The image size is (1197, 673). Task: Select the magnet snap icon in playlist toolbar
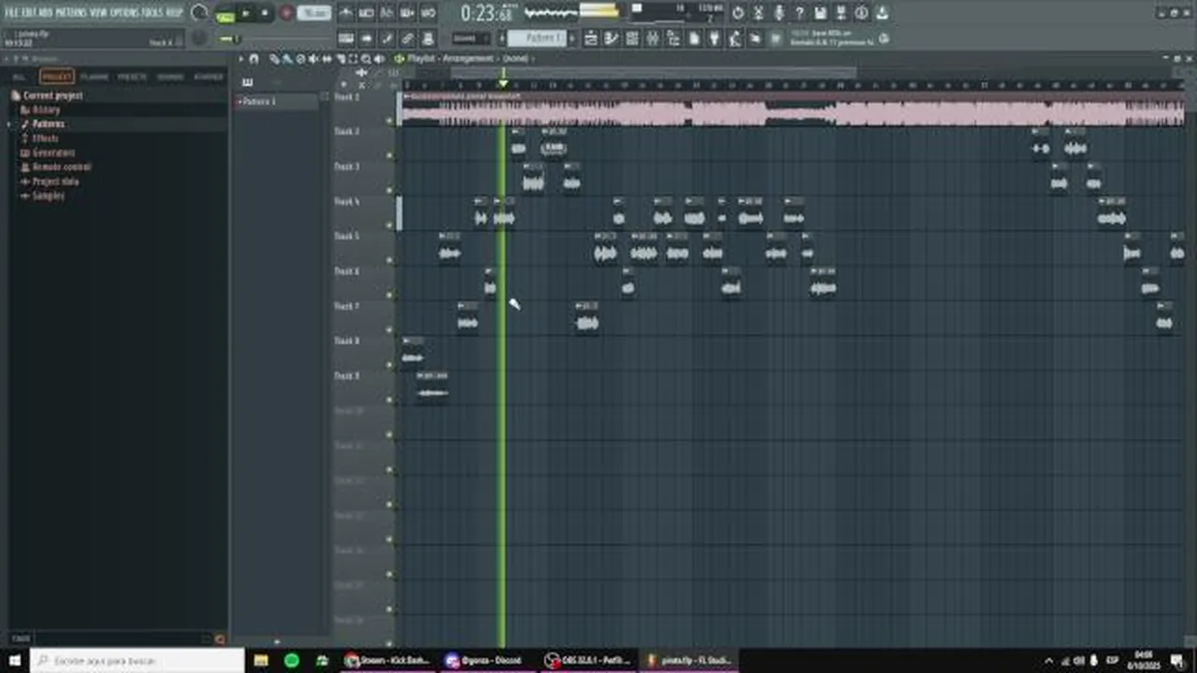(253, 58)
